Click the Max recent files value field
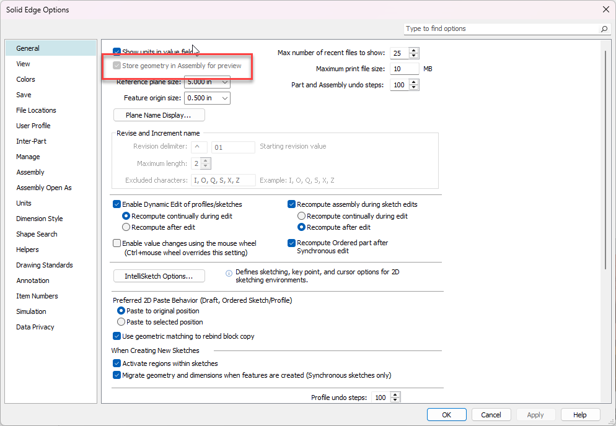Image resolution: width=616 pixels, height=426 pixels. click(x=400, y=53)
